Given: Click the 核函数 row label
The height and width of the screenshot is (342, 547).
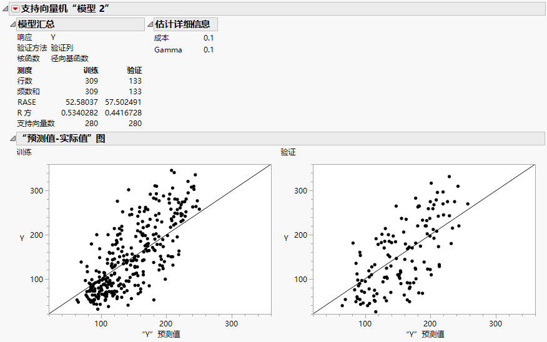Looking at the screenshot, I should click(29, 59).
